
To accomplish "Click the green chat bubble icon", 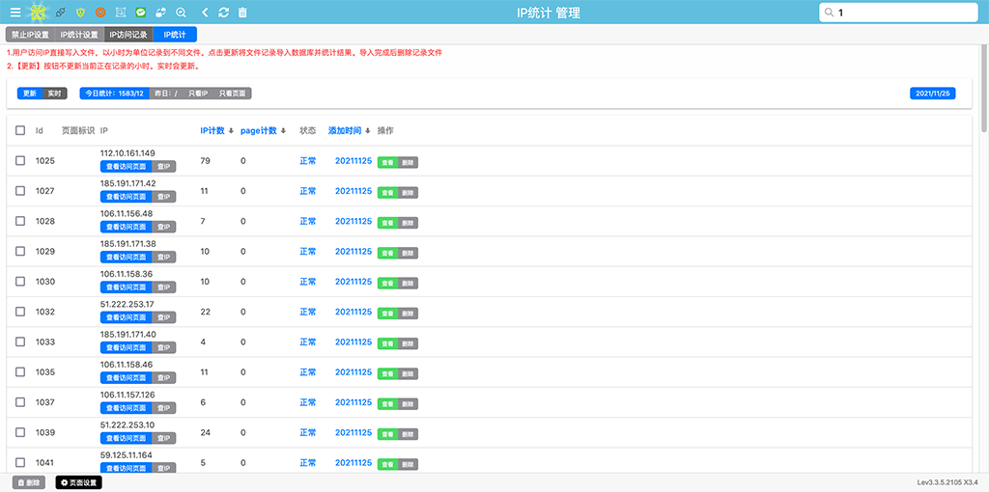I will click(x=141, y=13).
